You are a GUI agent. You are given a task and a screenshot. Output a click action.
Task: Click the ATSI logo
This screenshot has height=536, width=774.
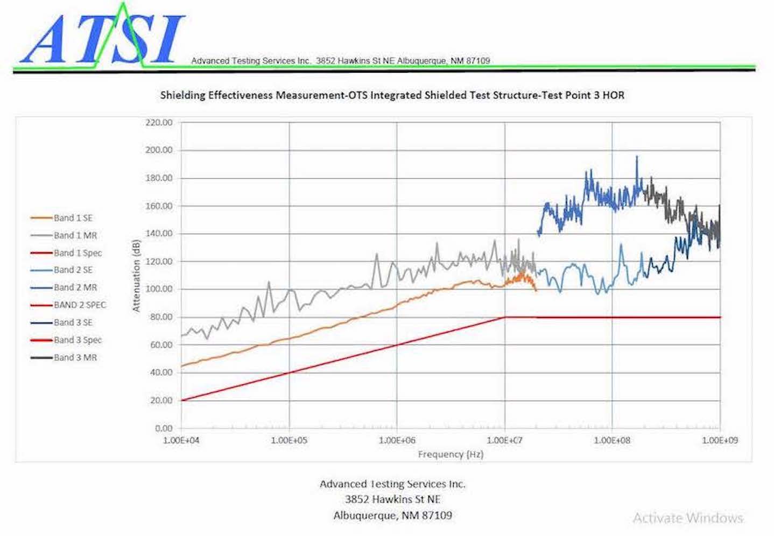103,36
